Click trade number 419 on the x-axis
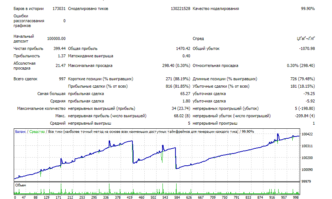This screenshot has width=332, height=199. [x=129, y=197]
